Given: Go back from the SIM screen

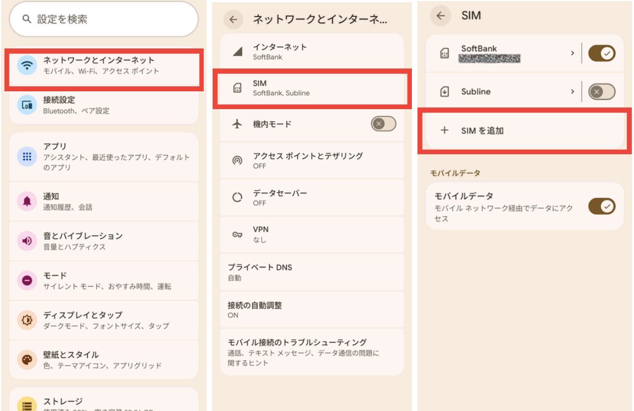Looking at the screenshot, I should pos(441,16).
